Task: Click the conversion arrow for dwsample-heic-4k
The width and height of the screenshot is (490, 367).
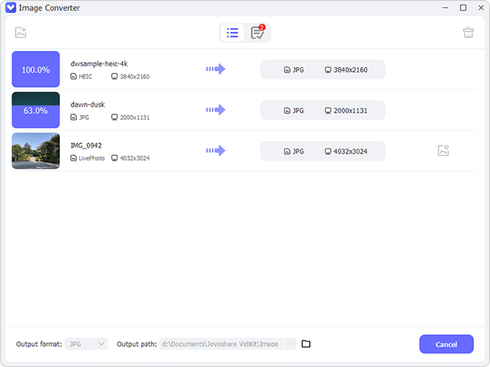Action: (216, 69)
